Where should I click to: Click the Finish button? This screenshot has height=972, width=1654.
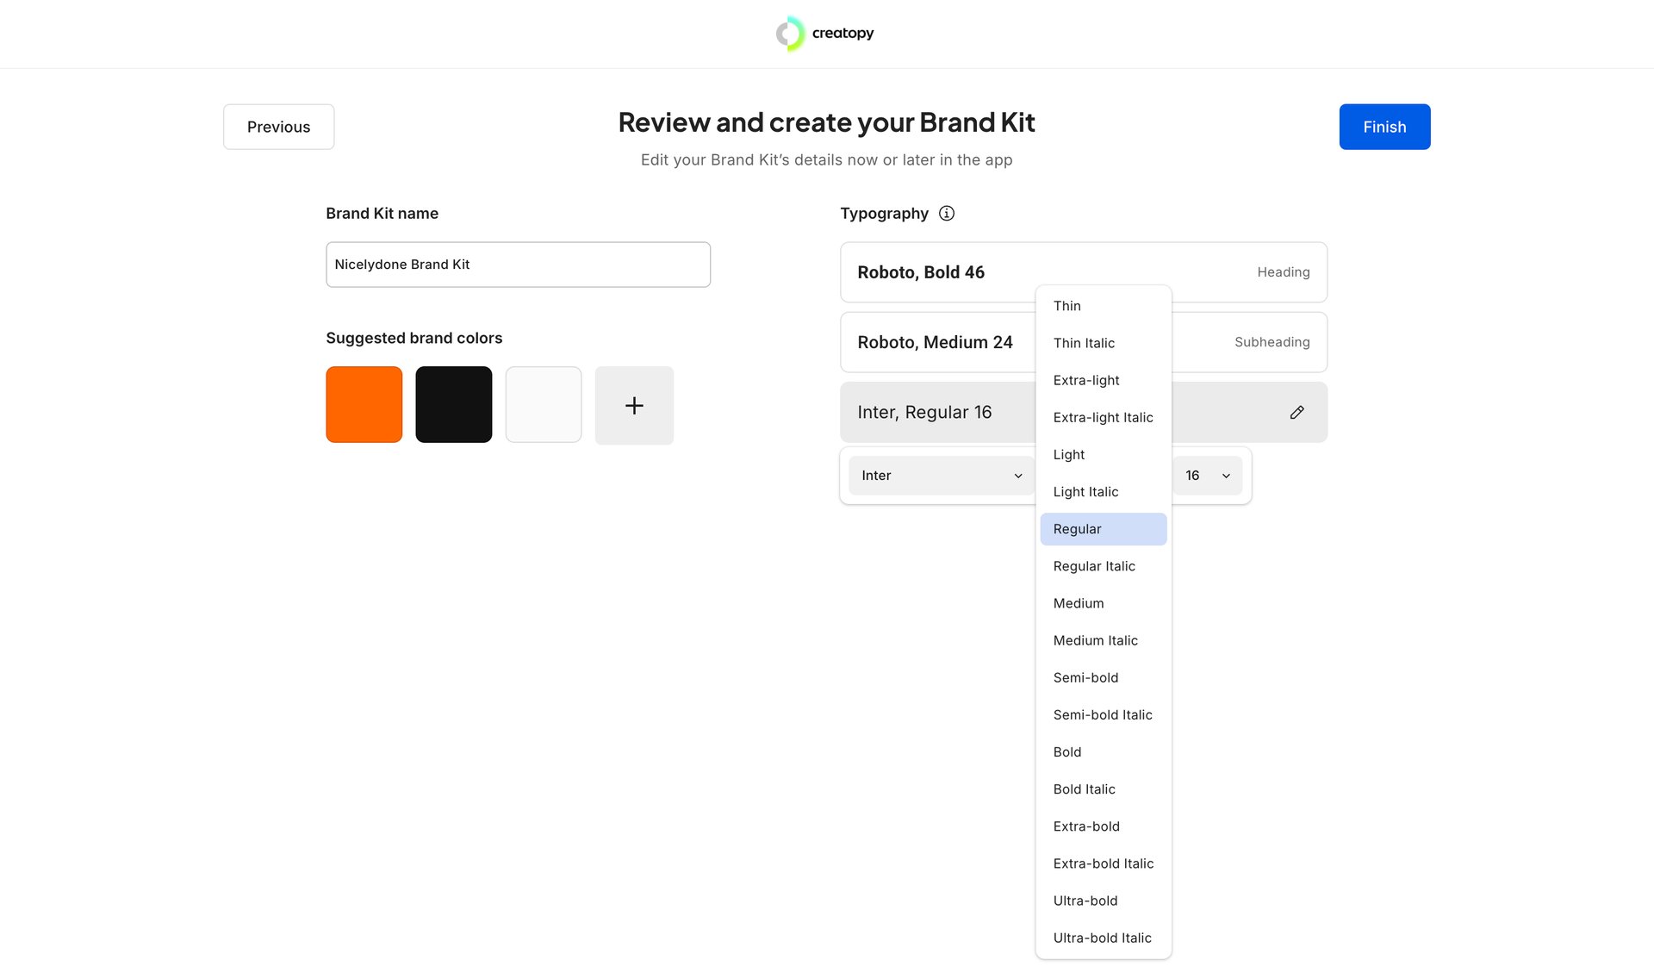(x=1384, y=127)
